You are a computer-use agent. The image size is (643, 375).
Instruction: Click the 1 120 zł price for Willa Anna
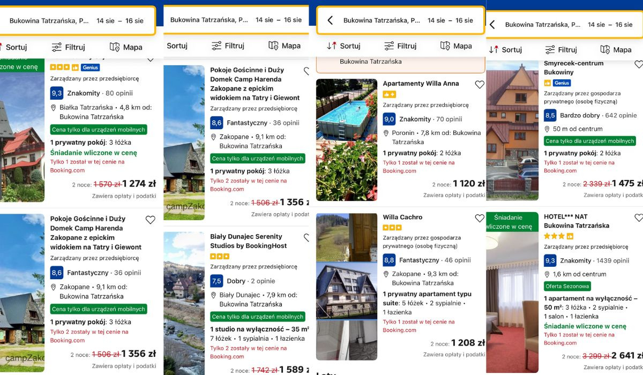[x=469, y=183]
